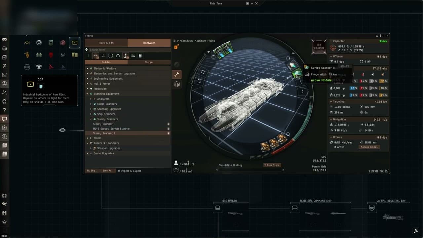
Task: Click the Simulation History bar
Action: (x=250, y=170)
